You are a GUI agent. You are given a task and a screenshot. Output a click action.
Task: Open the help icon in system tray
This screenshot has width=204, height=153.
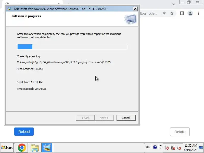pyautogui.click(x=155, y=147)
